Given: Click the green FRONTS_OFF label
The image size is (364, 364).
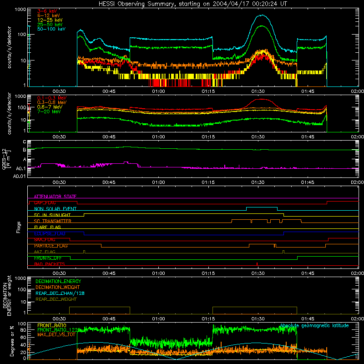Looking at the screenshot, I should click(x=48, y=258).
